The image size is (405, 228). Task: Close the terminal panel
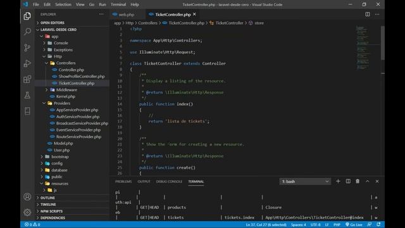point(377,181)
